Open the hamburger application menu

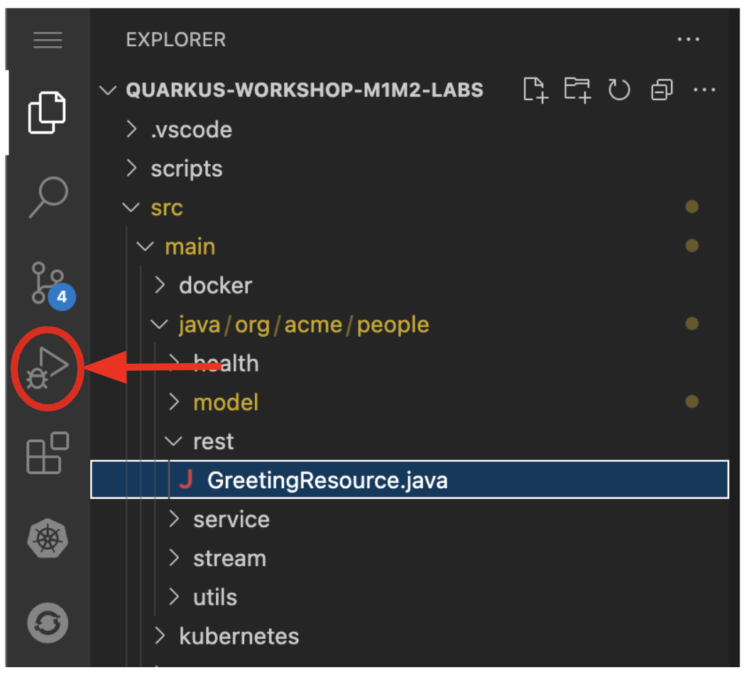(48, 40)
